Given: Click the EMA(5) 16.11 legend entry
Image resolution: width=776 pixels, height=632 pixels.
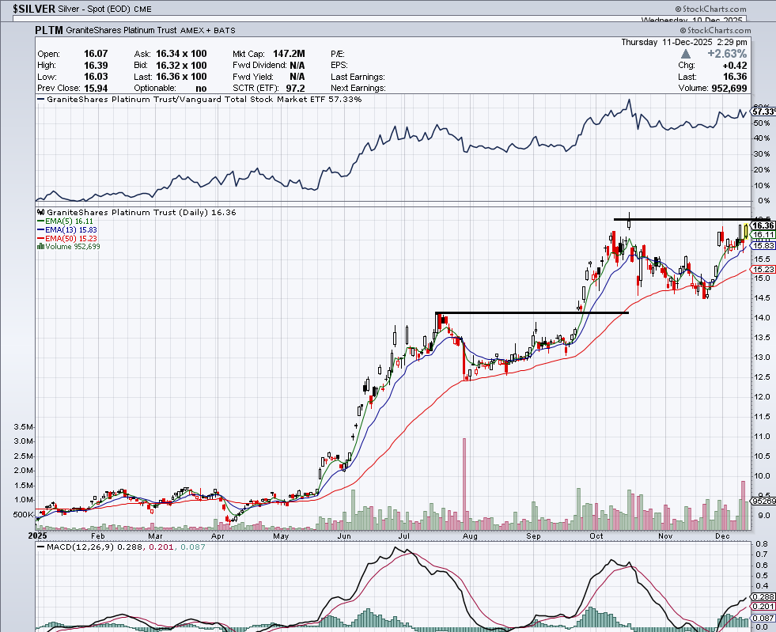Looking at the screenshot, I should tap(66, 221).
